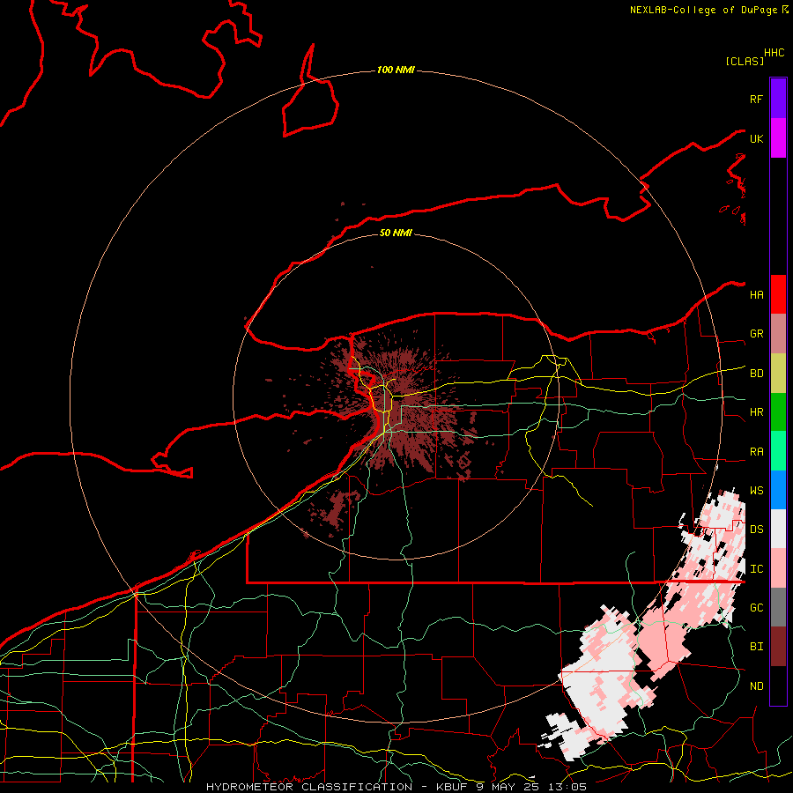Image resolution: width=793 pixels, height=793 pixels.
Task: Click the GR legend label
Action: pyautogui.click(x=756, y=334)
